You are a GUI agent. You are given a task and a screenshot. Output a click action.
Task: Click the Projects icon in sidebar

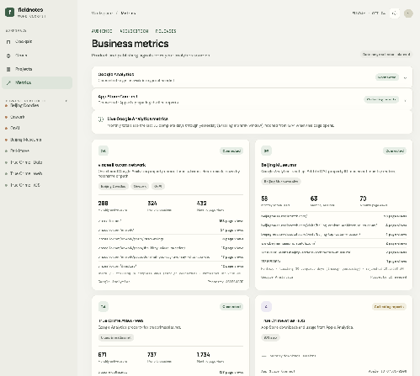(x=8, y=69)
